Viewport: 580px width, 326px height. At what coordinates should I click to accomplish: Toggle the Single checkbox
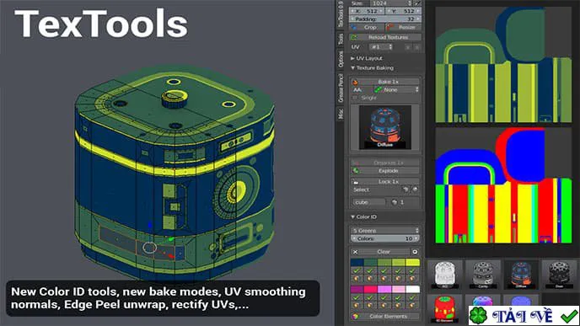pyautogui.click(x=356, y=98)
